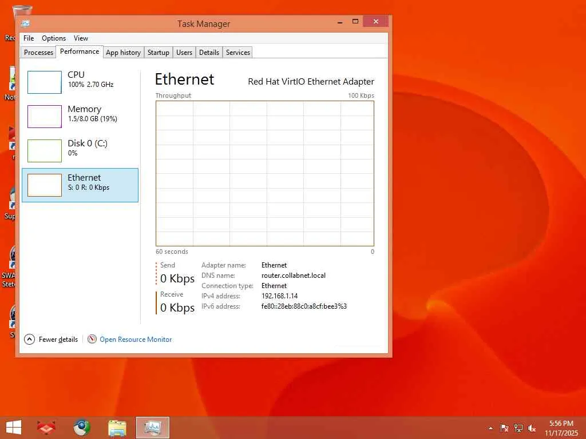This screenshot has width=586, height=439.
Task: Click the Send 0 Kbps value
Action: [177, 278]
